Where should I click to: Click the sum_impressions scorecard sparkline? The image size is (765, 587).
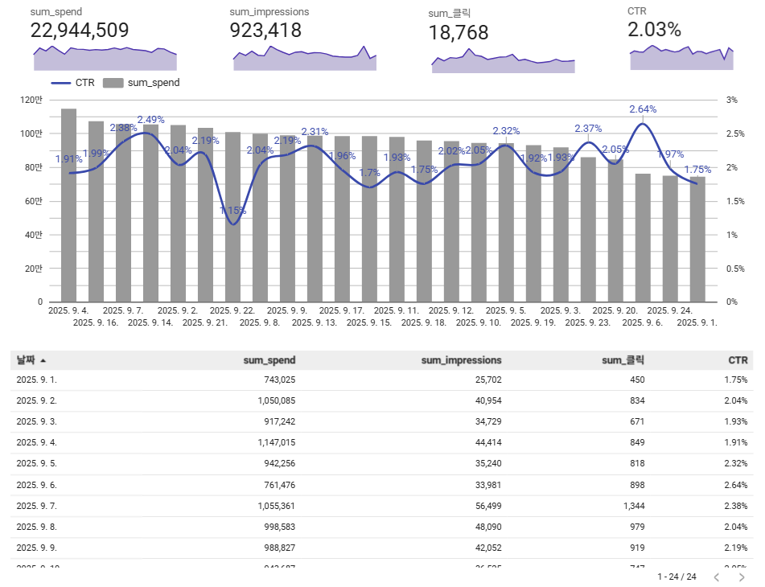[x=304, y=60]
